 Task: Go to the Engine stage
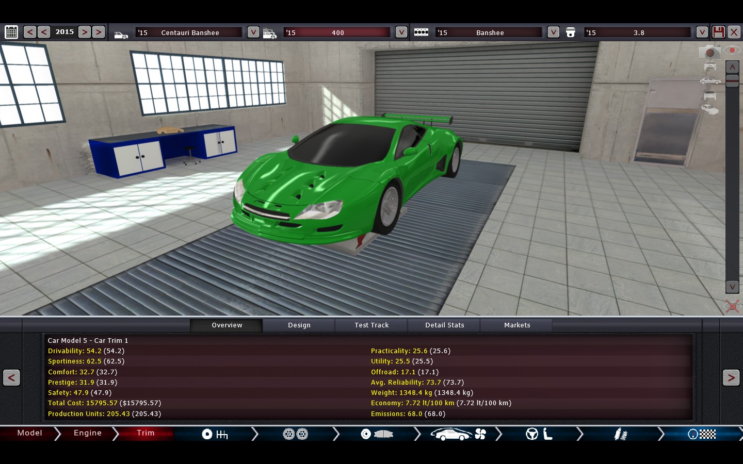[88, 433]
